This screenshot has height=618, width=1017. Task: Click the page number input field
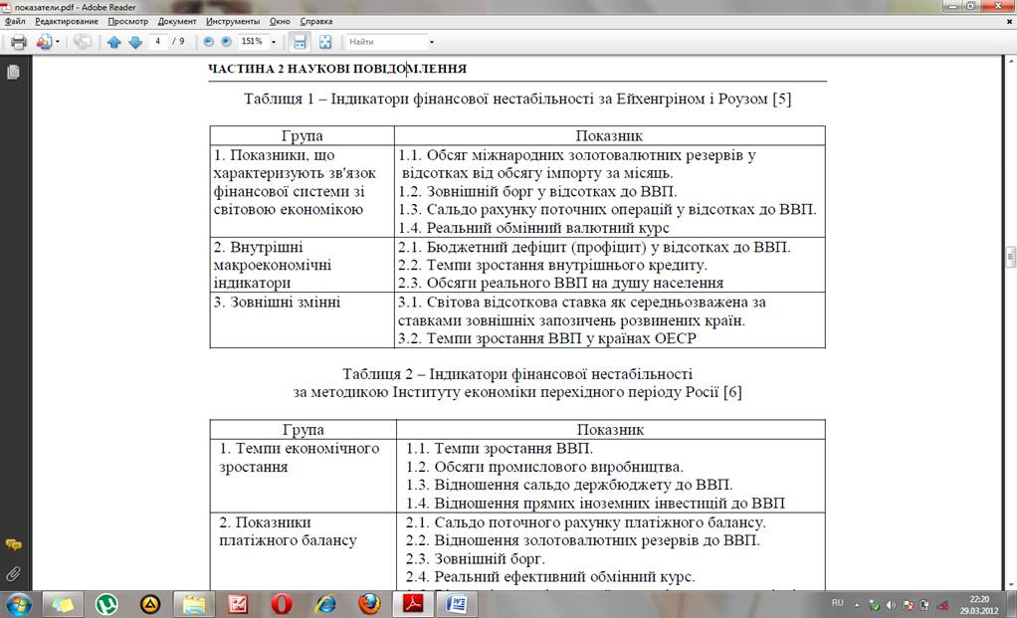click(x=158, y=42)
